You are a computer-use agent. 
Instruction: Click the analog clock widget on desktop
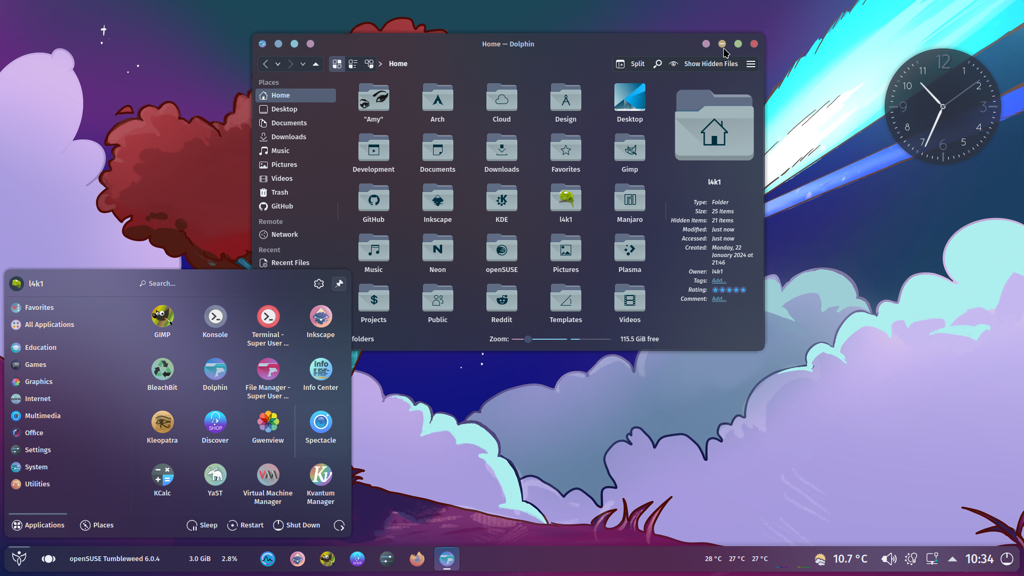[942, 107]
